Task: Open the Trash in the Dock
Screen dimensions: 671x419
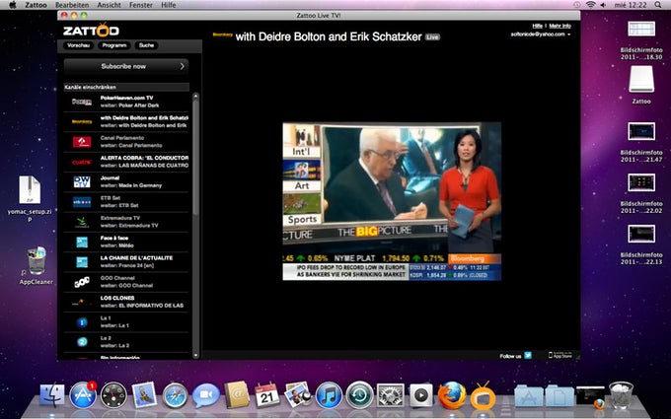Action: pos(621,395)
